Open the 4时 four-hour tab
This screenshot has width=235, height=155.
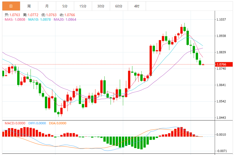click(x=137, y=6)
